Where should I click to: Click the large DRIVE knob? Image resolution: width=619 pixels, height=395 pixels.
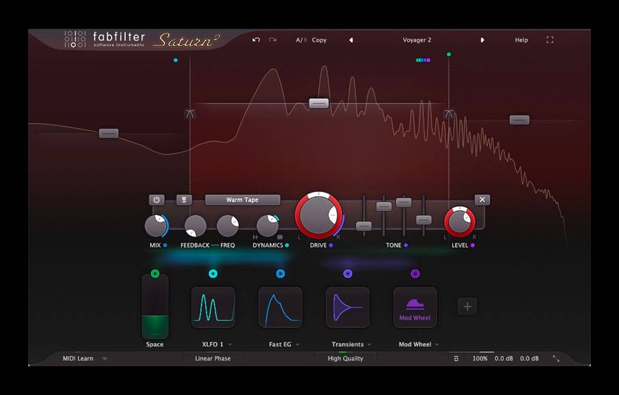pos(318,215)
